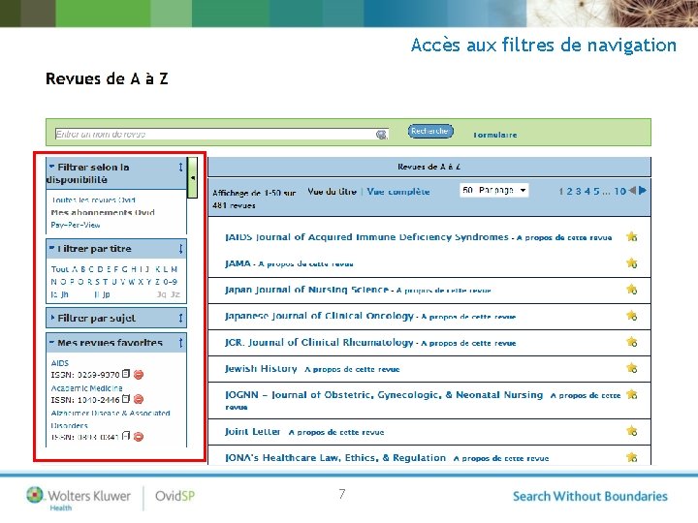Jump to results page 10
The width and height of the screenshot is (698, 523).
click(x=619, y=191)
